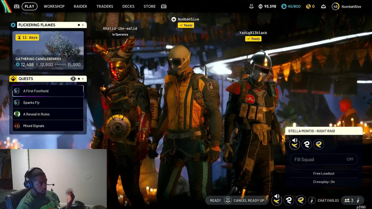
Task: Select the Sparks Fly quest row
Action: click(x=48, y=102)
